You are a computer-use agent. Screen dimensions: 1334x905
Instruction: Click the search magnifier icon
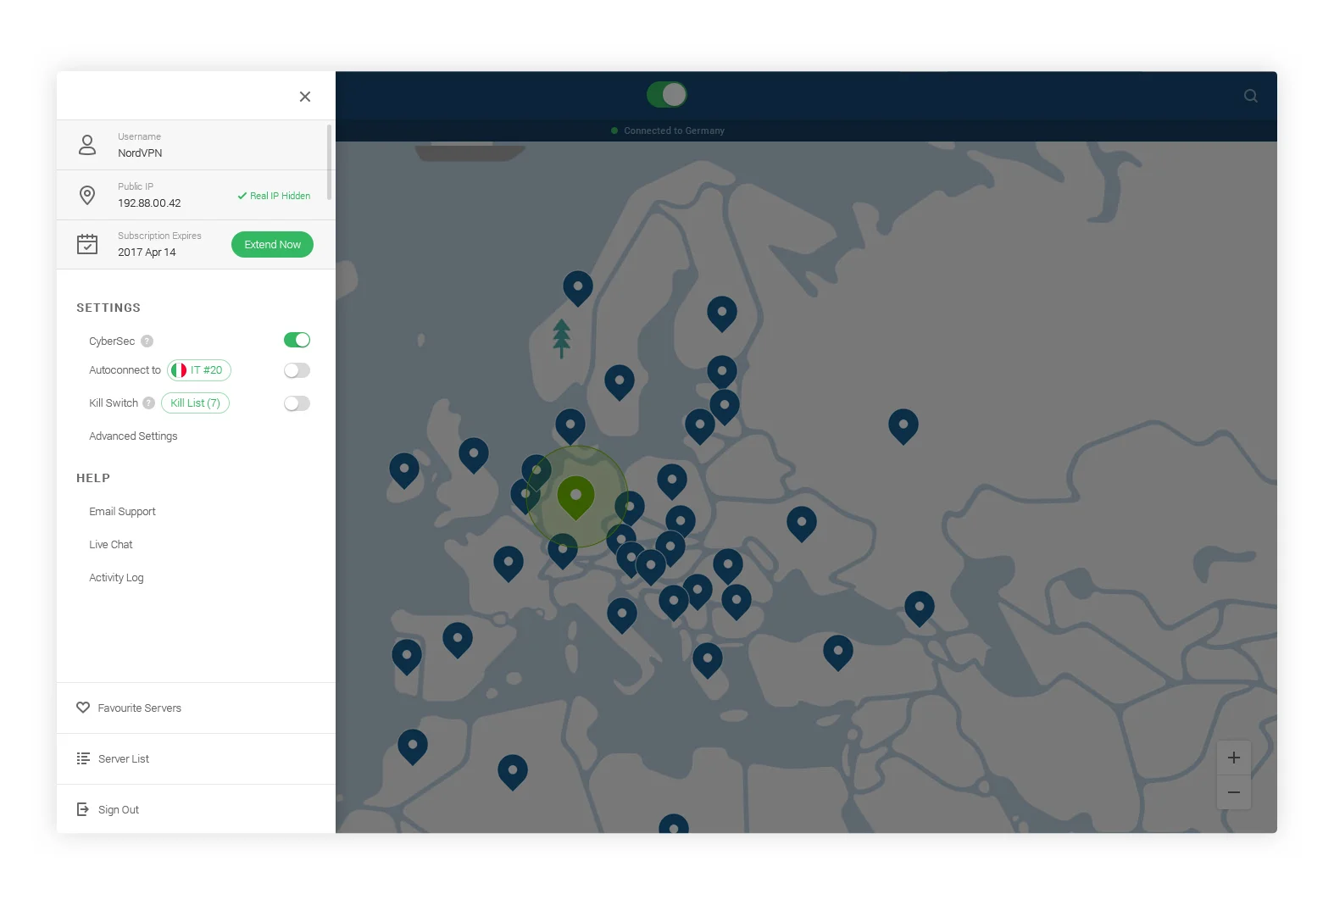[x=1251, y=96]
